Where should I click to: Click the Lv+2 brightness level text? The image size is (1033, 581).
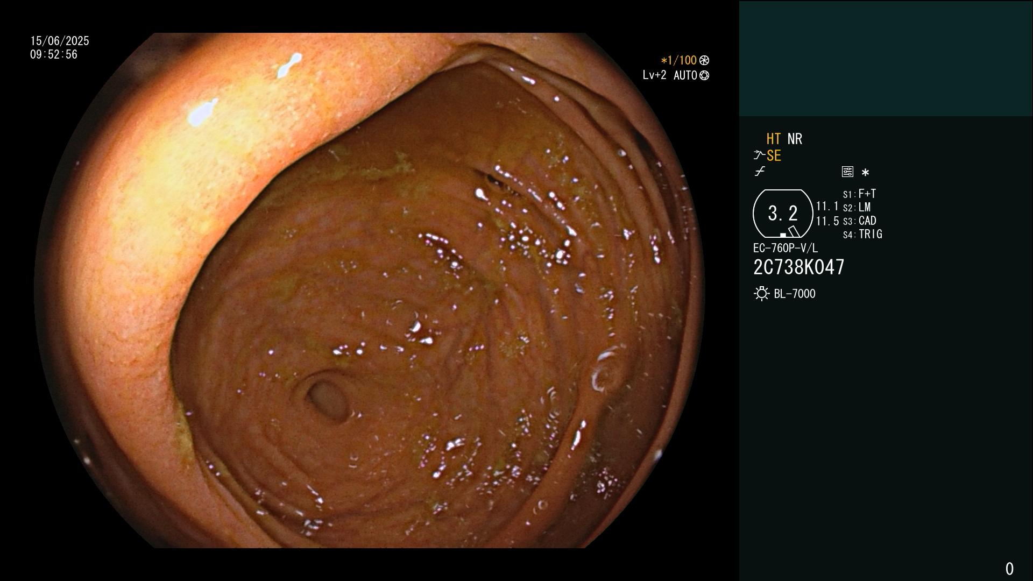[654, 75]
